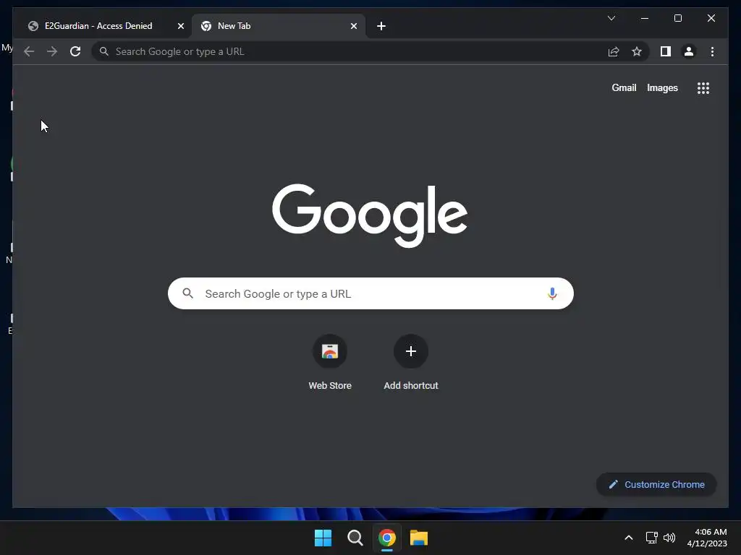Open the Web Store shortcut

330,363
